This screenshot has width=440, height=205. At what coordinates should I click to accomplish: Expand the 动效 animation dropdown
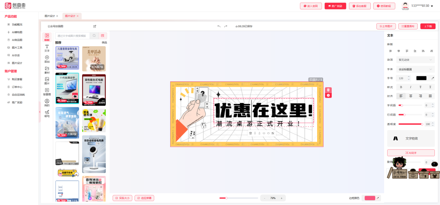(416, 59)
